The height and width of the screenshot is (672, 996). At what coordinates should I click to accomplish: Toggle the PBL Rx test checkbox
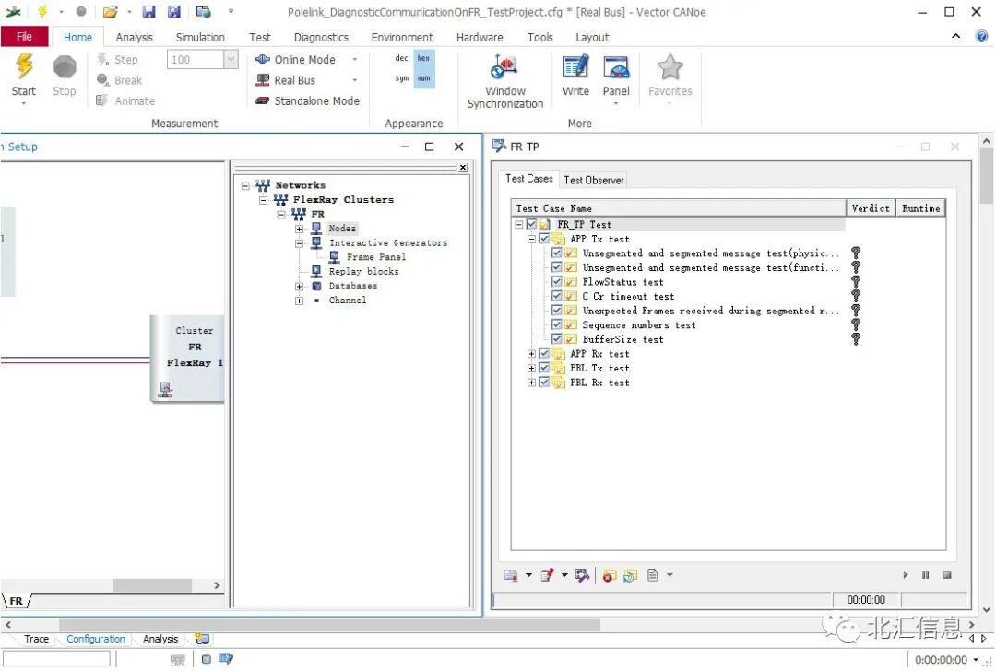[544, 383]
